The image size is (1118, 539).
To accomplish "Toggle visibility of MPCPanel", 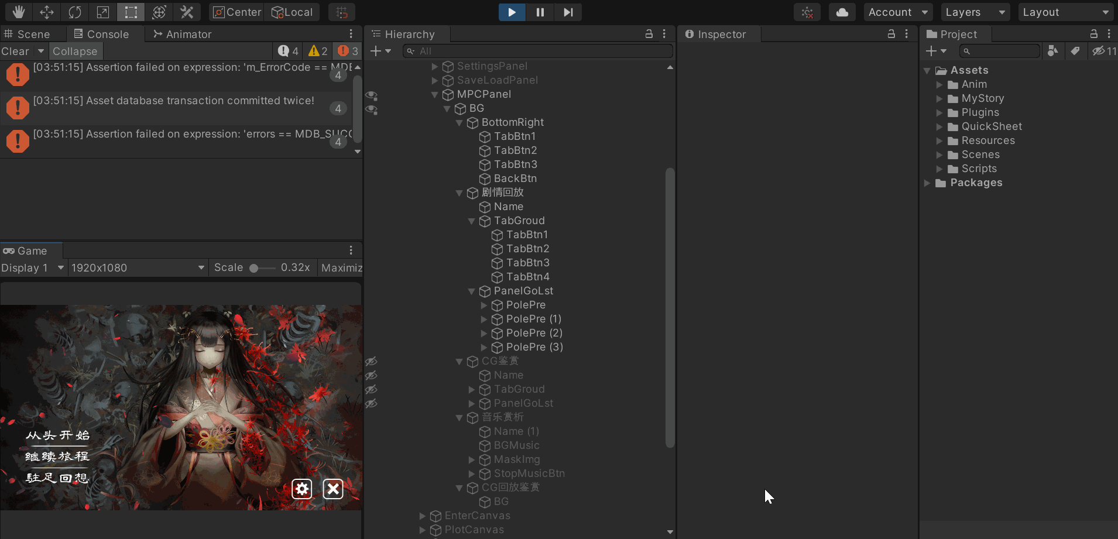I will (371, 95).
